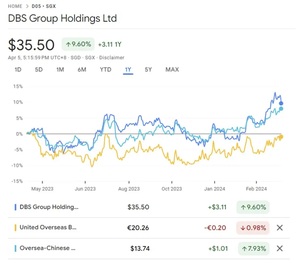
Task: Click the +$3.11 change value
Action: (217, 207)
